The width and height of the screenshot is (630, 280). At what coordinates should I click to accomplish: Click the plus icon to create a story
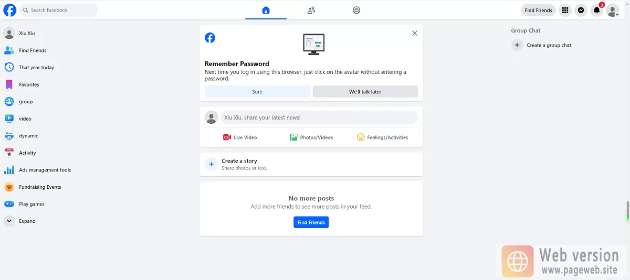(211, 164)
